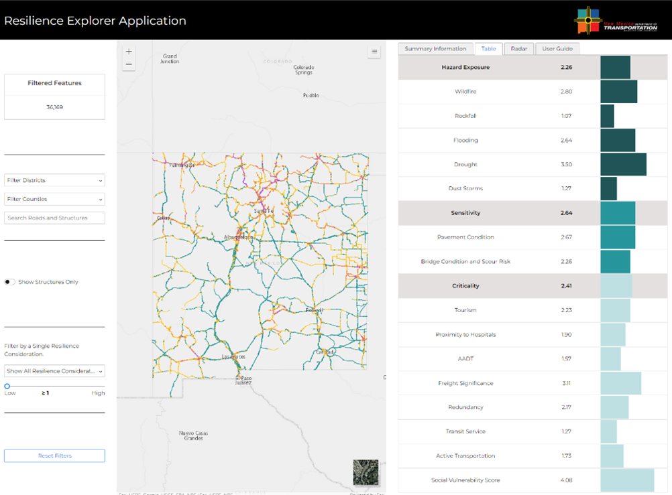View the User Guide tab
672x495 pixels.
[x=557, y=48]
